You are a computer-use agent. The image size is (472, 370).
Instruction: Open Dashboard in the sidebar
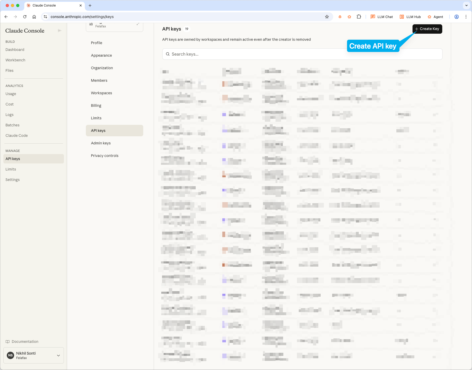15,50
